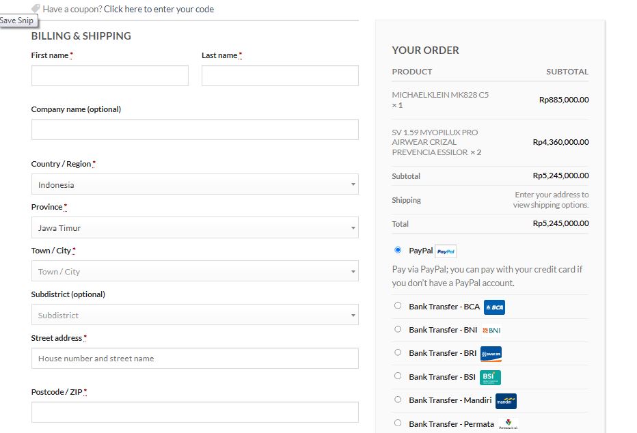
Task: Click into the Postcode / ZIP field
Action: click(x=195, y=413)
